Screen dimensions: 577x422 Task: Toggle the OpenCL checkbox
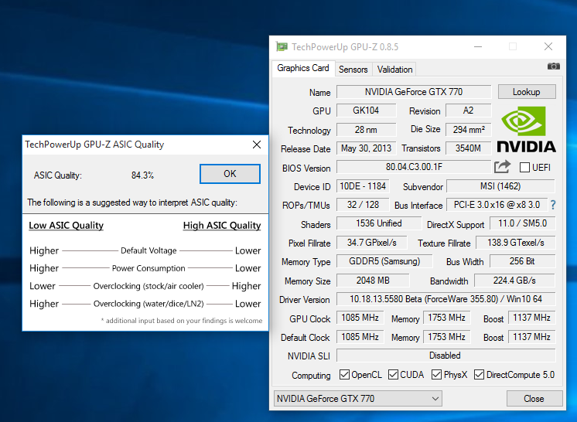(x=344, y=375)
